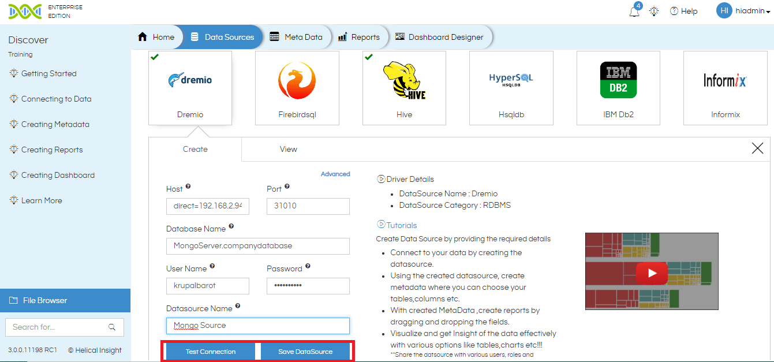This screenshot has width=774, height=362.
Task: Expand the Driver Details section
Action: tap(405, 179)
